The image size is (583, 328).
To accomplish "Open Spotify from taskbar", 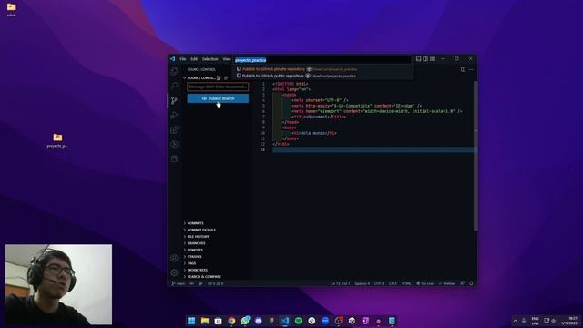I will [x=299, y=321].
